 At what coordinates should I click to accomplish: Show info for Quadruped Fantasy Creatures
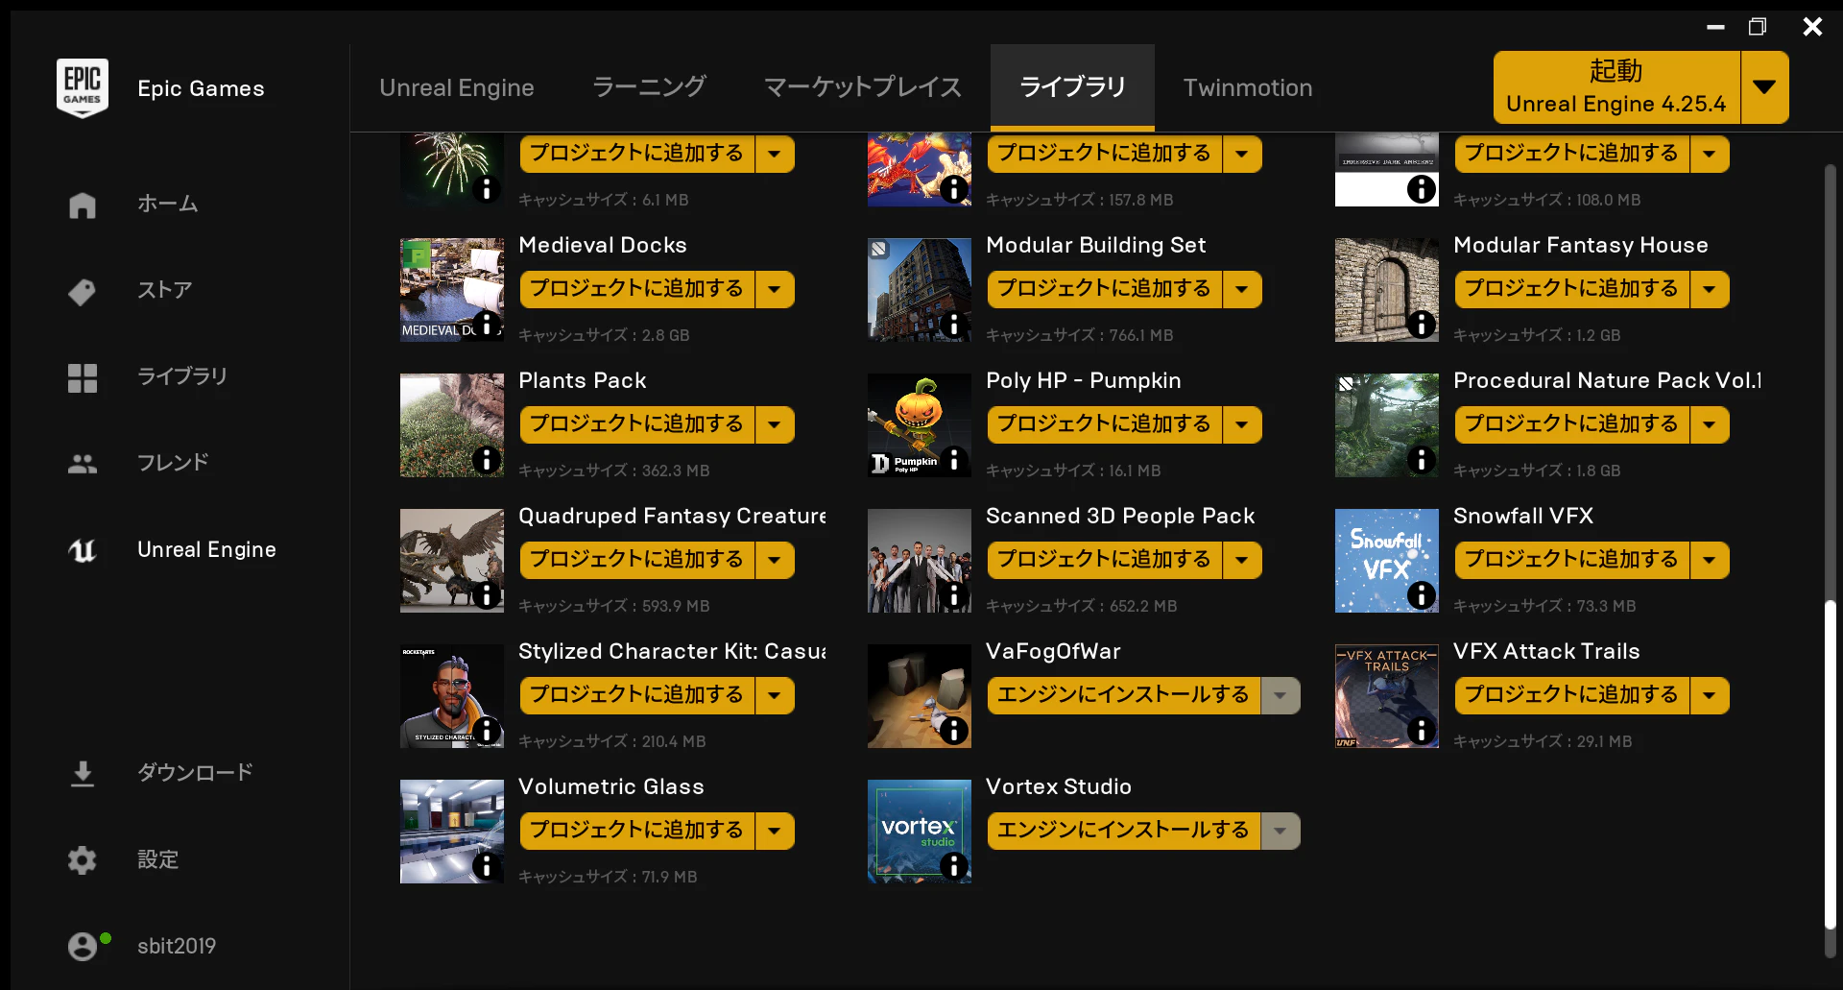click(x=487, y=595)
